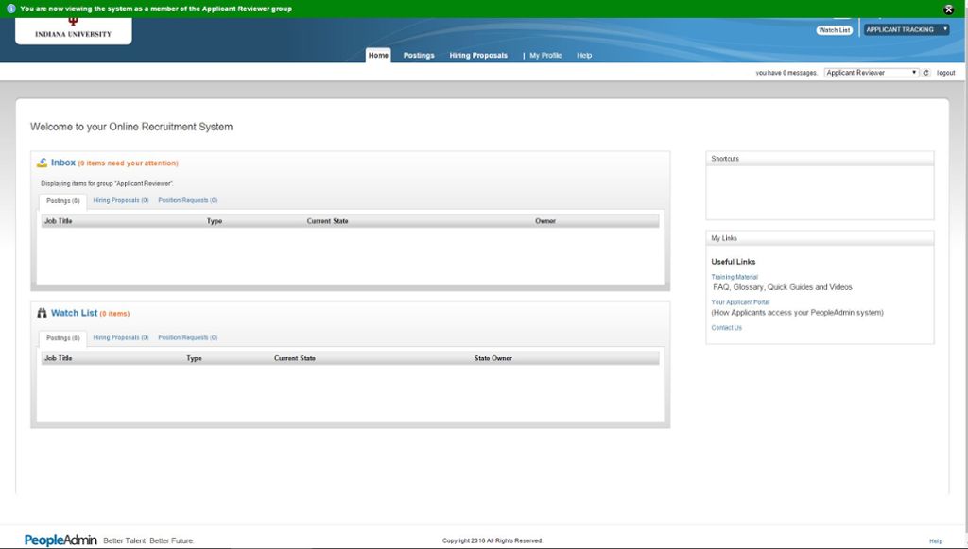The width and height of the screenshot is (968, 549).
Task: Click the info icon in green banner
Action: [x=11, y=9]
